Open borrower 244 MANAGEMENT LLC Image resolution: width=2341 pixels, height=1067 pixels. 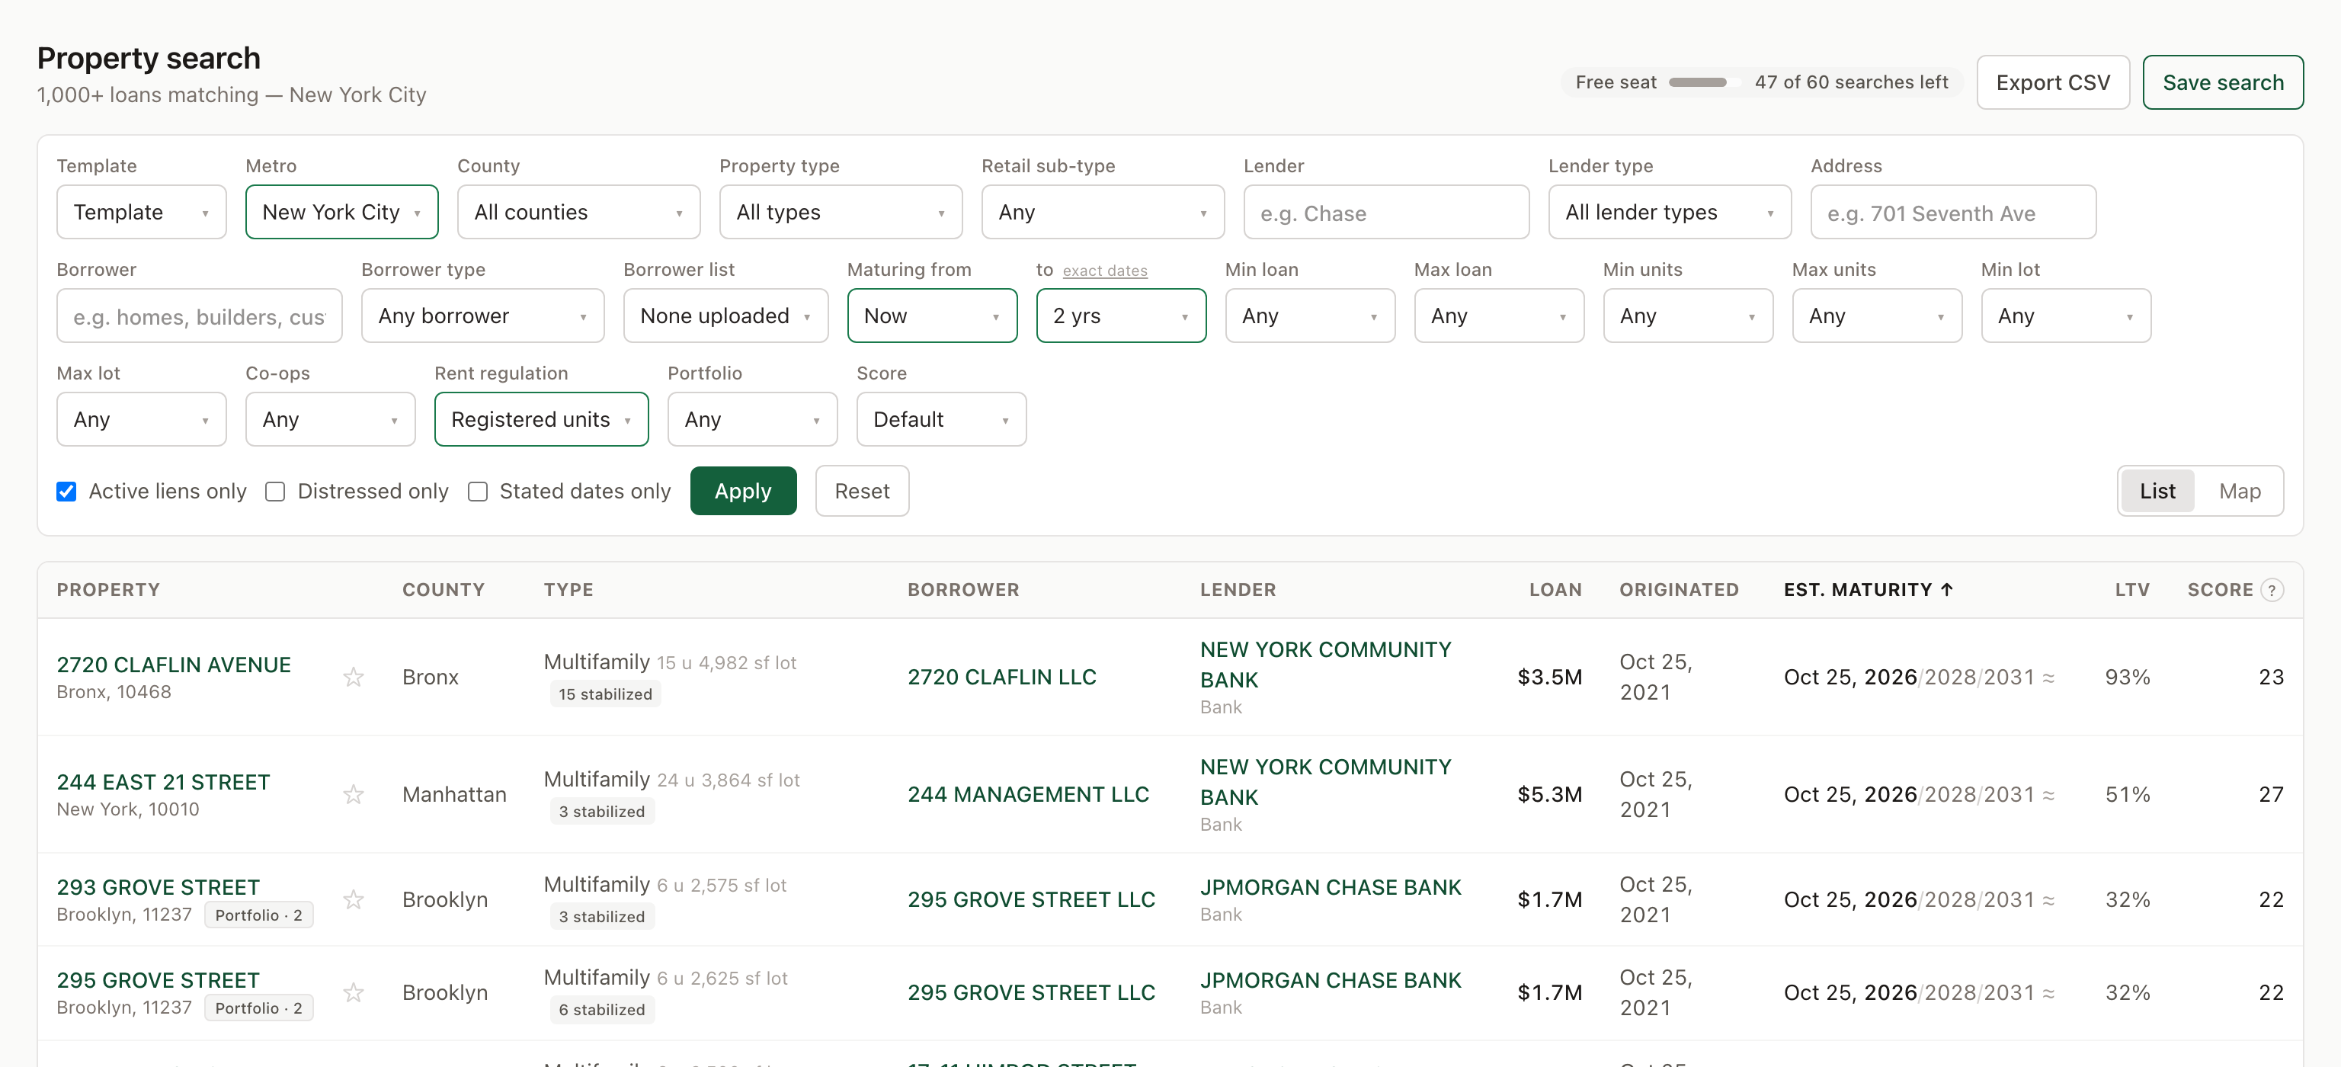point(1028,794)
